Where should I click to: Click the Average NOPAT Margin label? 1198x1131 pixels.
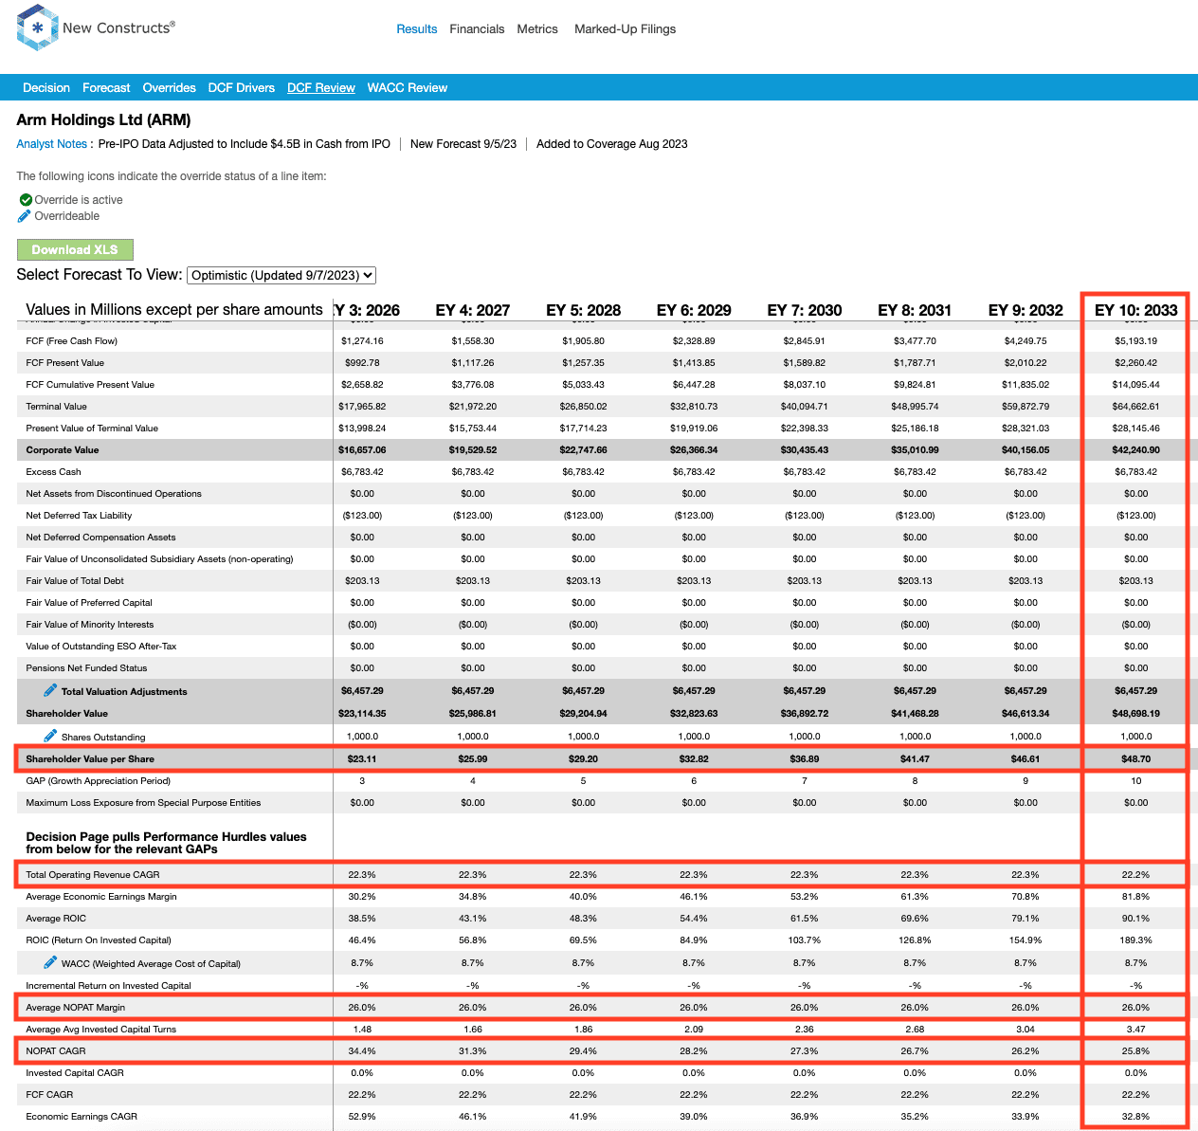click(x=76, y=1007)
